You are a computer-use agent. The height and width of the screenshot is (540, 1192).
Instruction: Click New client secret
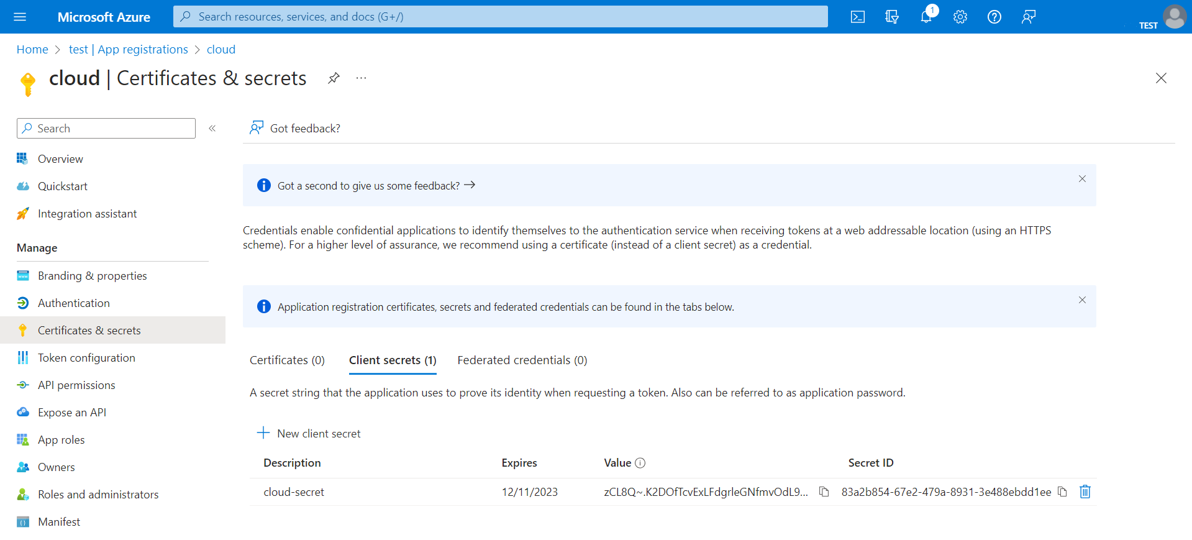point(309,433)
